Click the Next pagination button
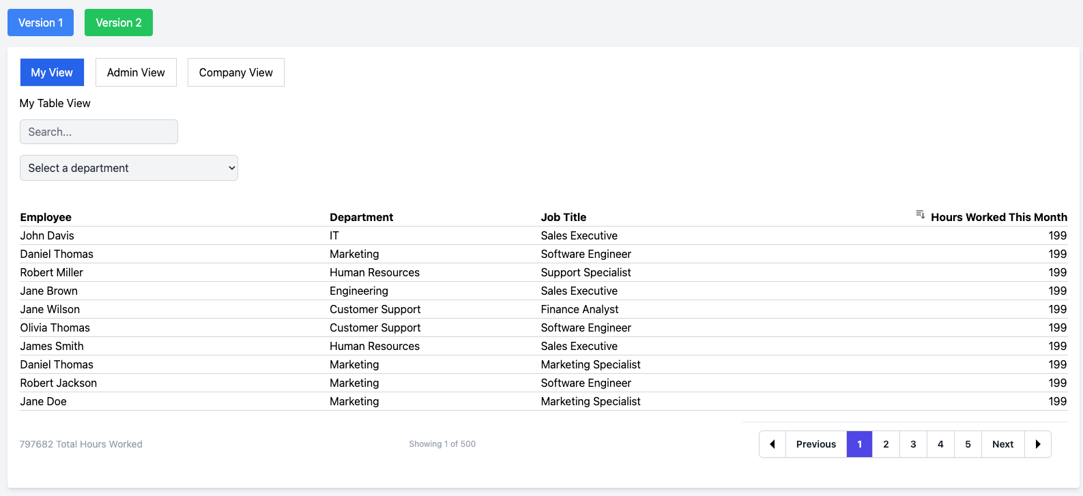Viewport: 1083px width, 496px height. click(x=1002, y=444)
